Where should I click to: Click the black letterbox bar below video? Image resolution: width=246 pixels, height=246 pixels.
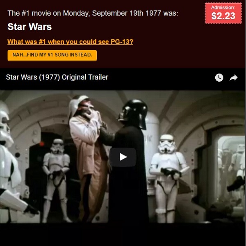[123, 235]
